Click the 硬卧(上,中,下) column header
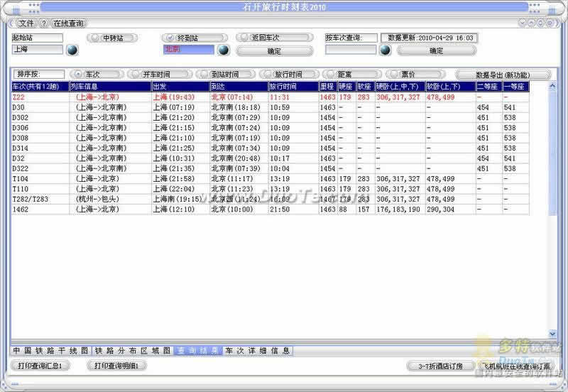The width and height of the screenshot is (568, 392). point(400,87)
